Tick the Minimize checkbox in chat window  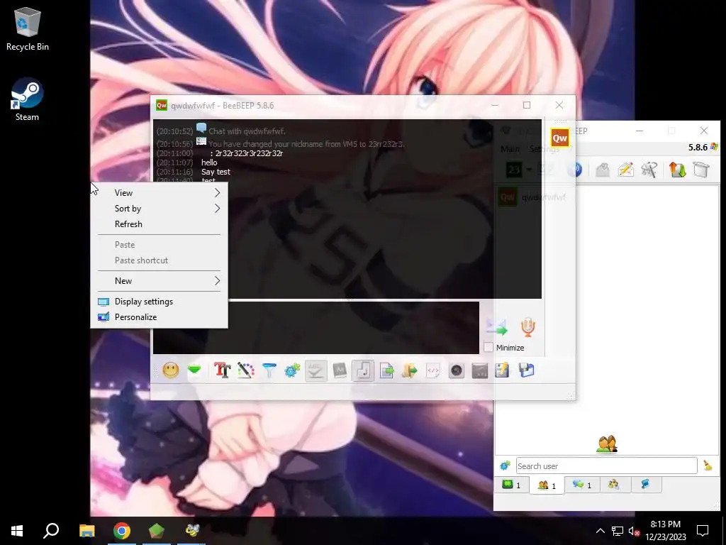click(488, 347)
